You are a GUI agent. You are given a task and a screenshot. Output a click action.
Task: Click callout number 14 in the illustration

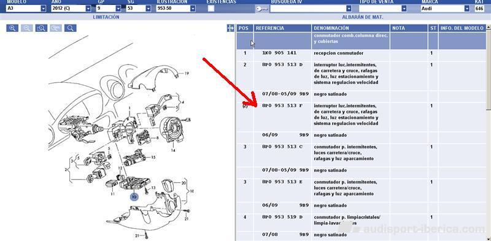(x=173, y=150)
